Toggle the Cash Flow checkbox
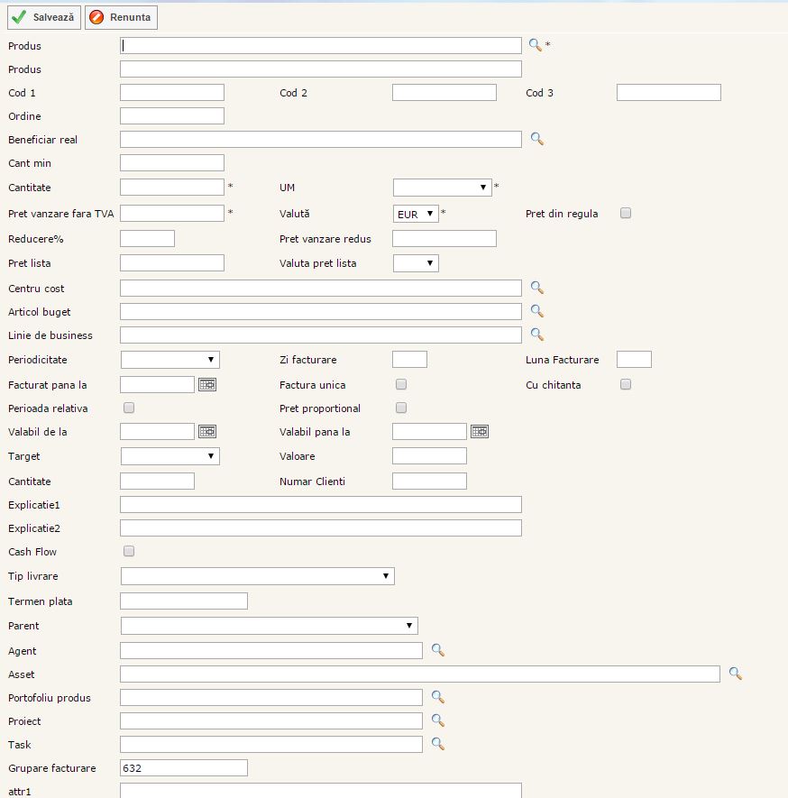The image size is (788, 798). tap(129, 551)
